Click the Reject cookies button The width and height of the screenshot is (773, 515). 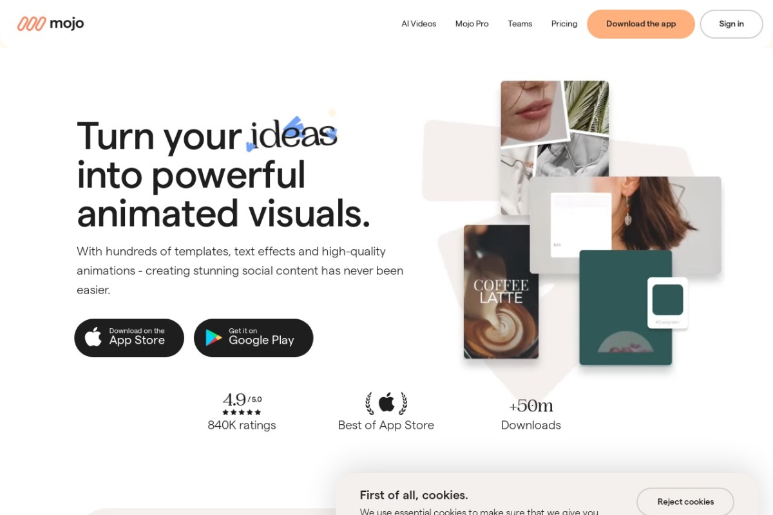click(x=685, y=501)
